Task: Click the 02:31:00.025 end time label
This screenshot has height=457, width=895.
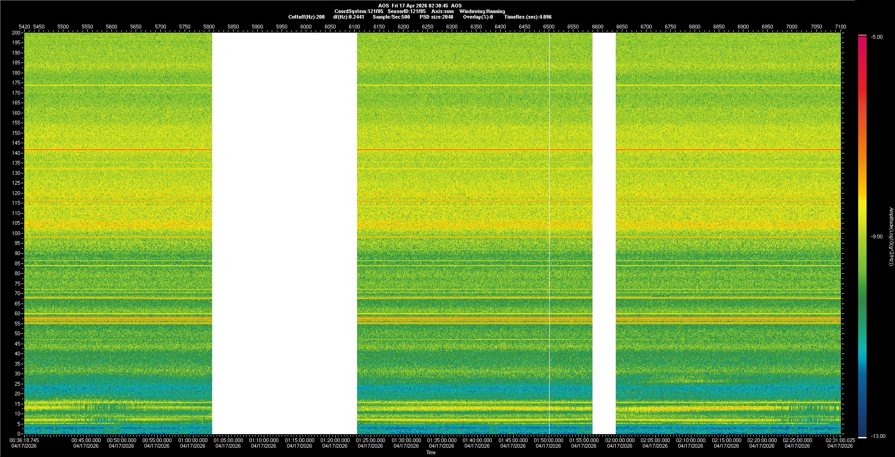Action: point(840,440)
